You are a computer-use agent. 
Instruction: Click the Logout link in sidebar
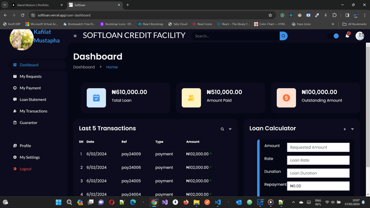25,169
